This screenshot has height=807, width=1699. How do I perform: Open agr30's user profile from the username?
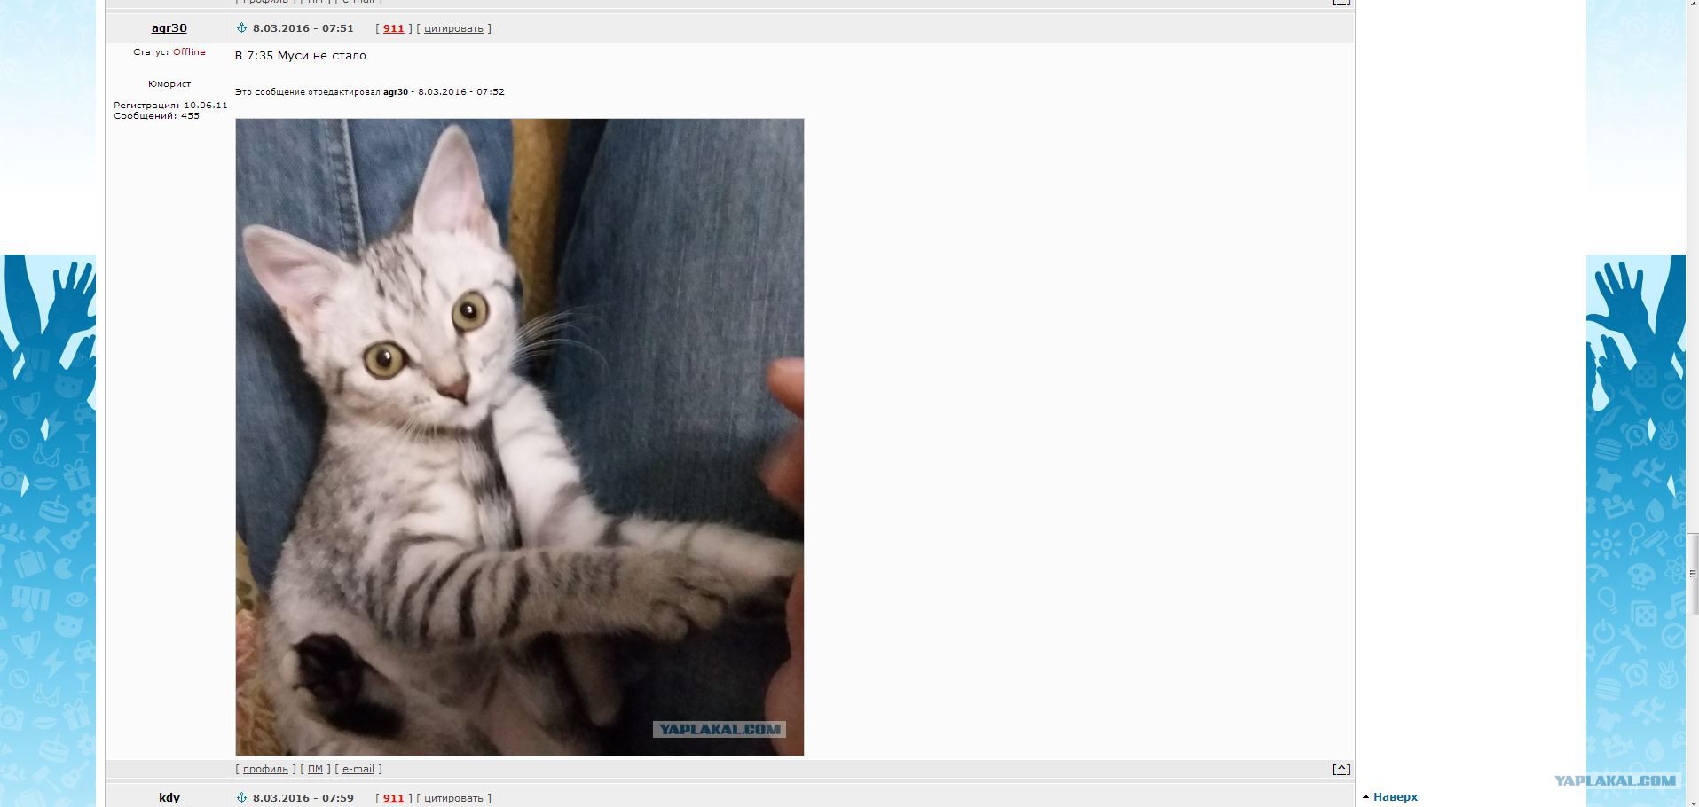click(x=169, y=28)
